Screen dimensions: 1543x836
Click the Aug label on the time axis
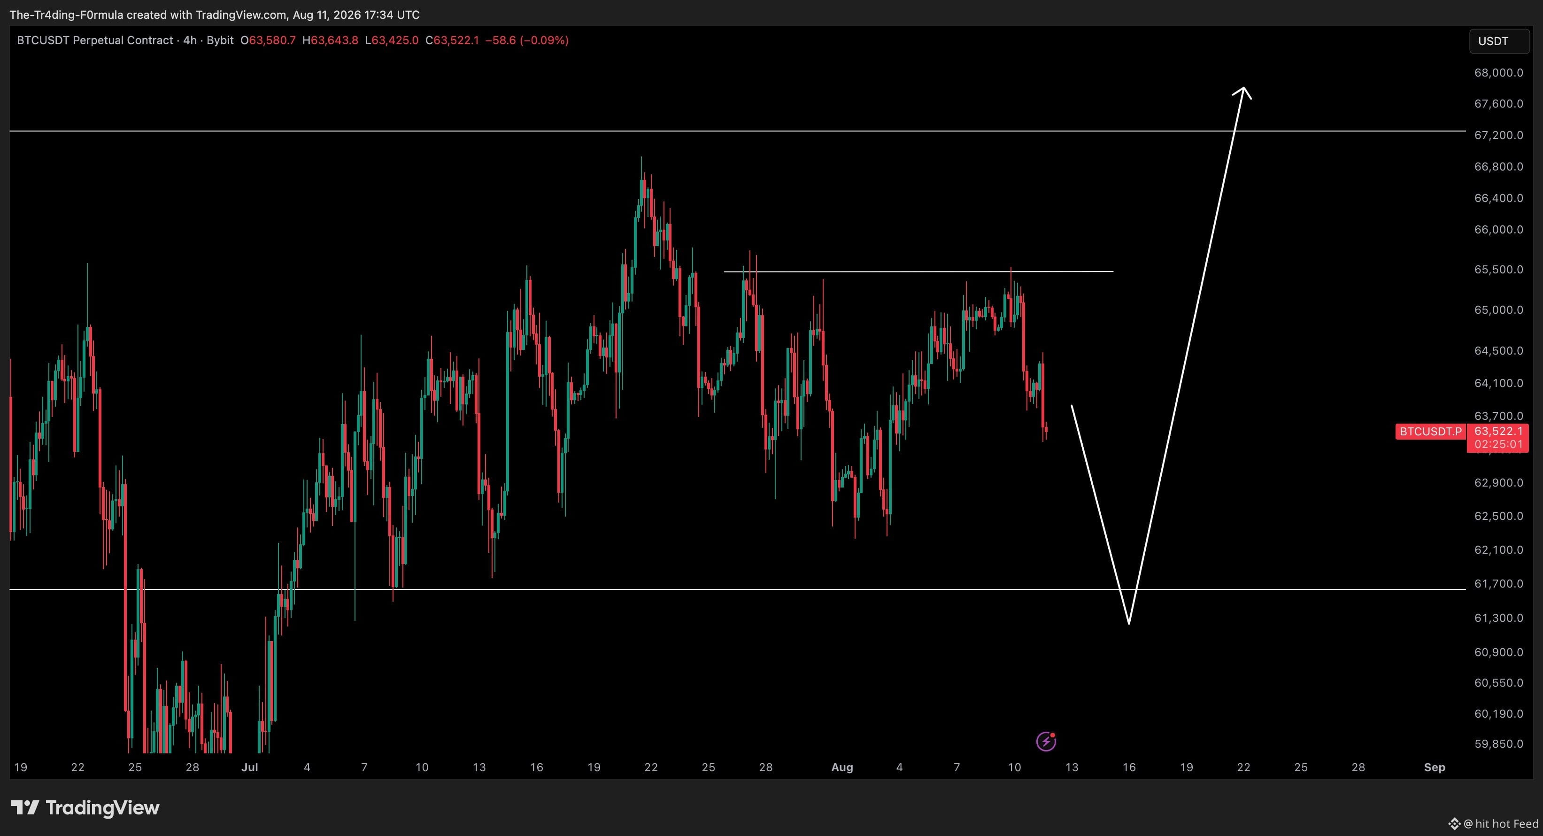[842, 767]
